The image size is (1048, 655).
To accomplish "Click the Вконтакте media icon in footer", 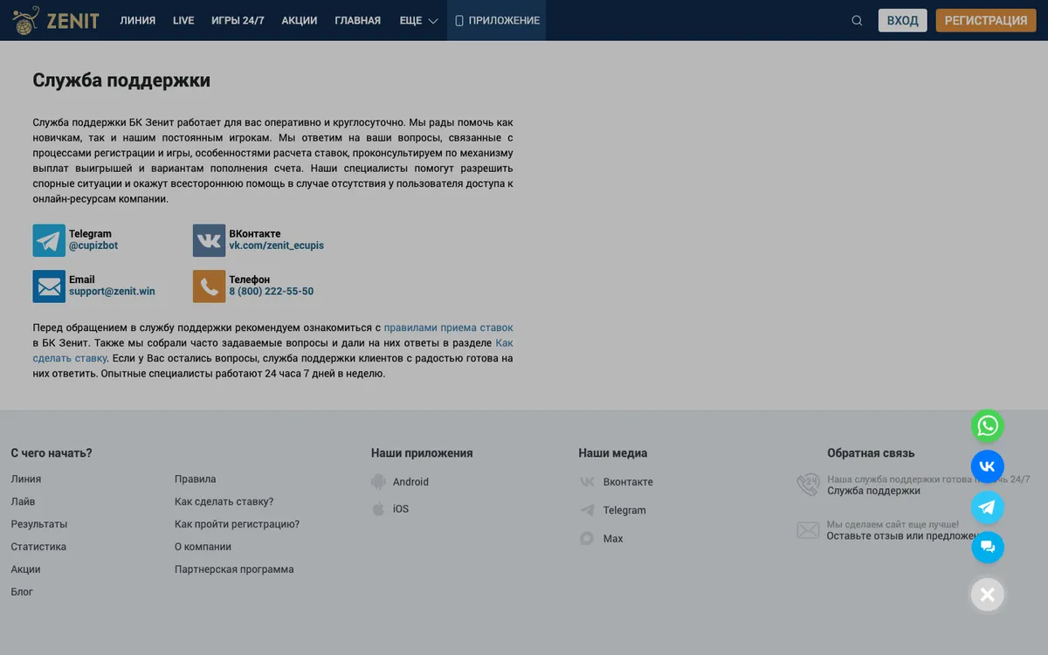I will click(587, 482).
